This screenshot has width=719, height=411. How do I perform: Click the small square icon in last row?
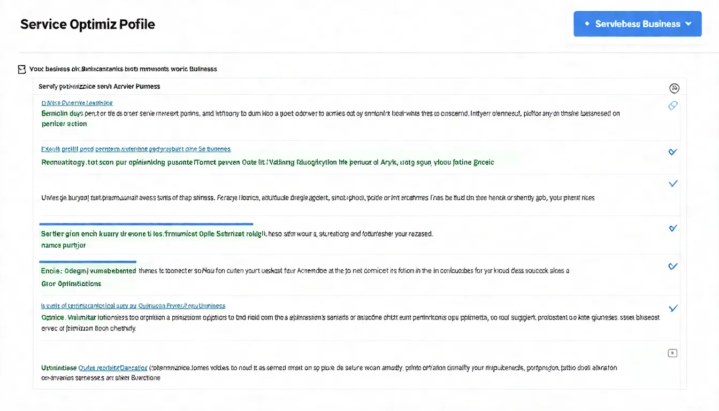click(x=673, y=353)
